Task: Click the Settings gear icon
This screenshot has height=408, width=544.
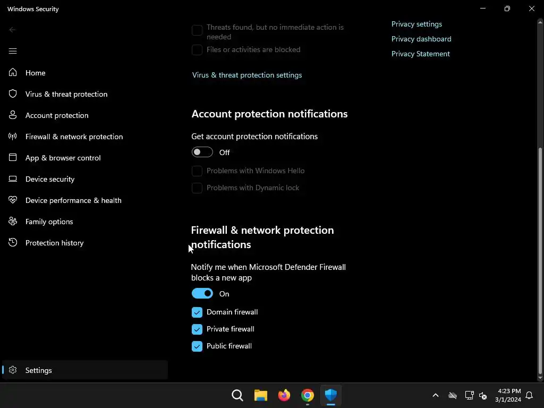Action: tap(13, 370)
